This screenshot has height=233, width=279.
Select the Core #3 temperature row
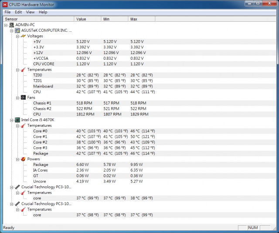tap(154, 148)
